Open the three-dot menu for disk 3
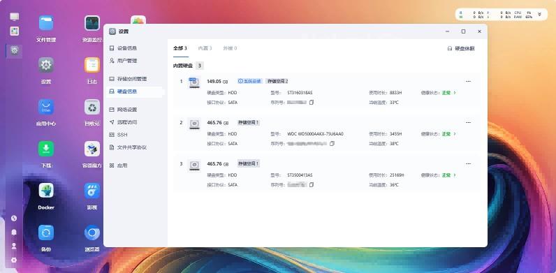556x273 pixels. 468,164
